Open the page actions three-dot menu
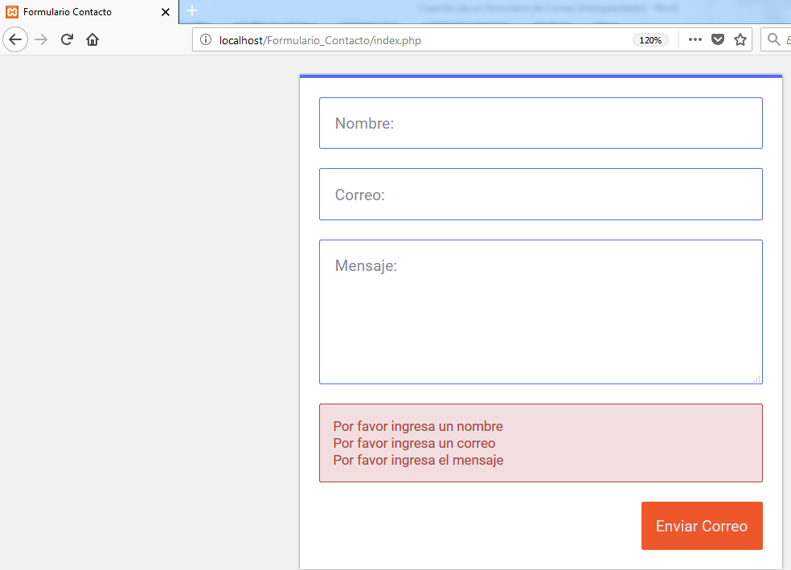Image resolution: width=791 pixels, height=570 pixels. point(695,40)
